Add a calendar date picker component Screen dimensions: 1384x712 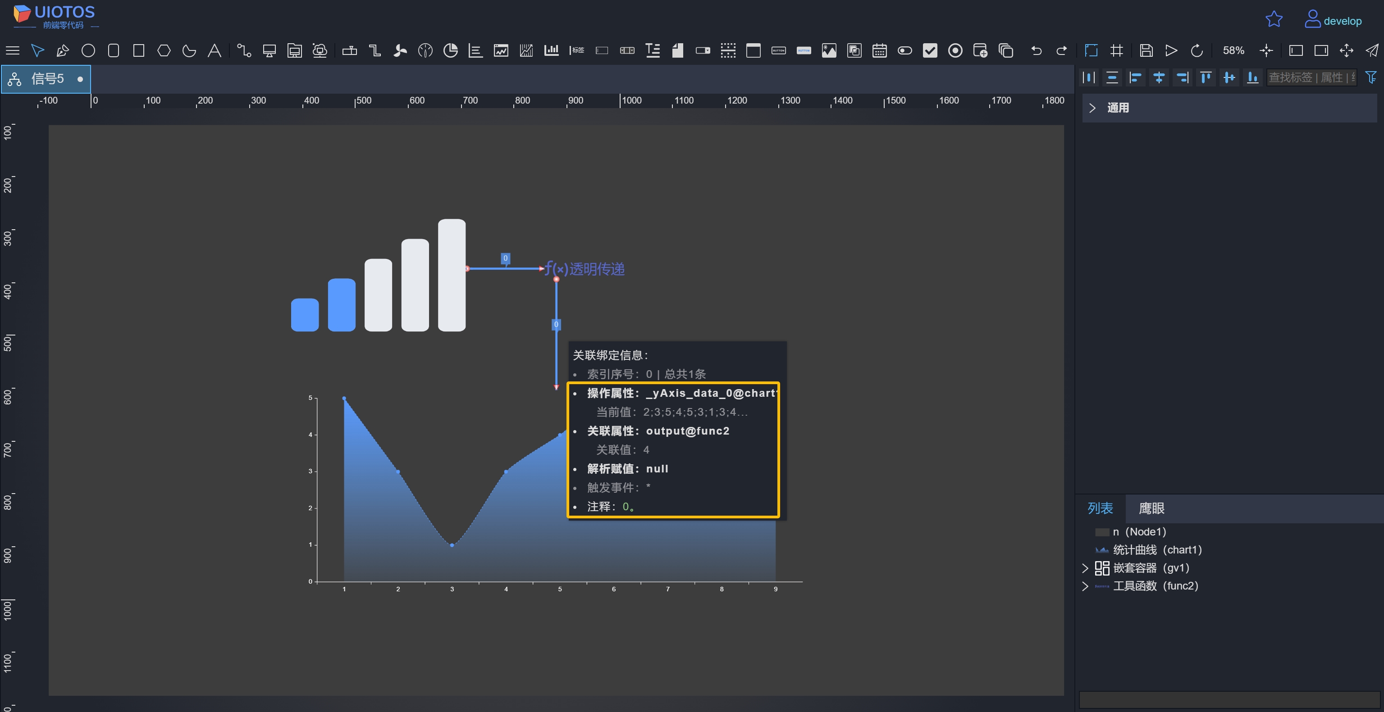click(x=880, y=50)
